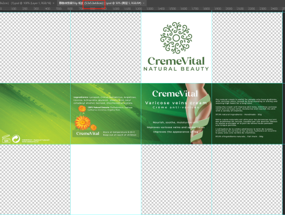Screen dimensions: 285x215
Task: Click the recycling arrow symbol on the green panel
Action: [x=16, y=139]
